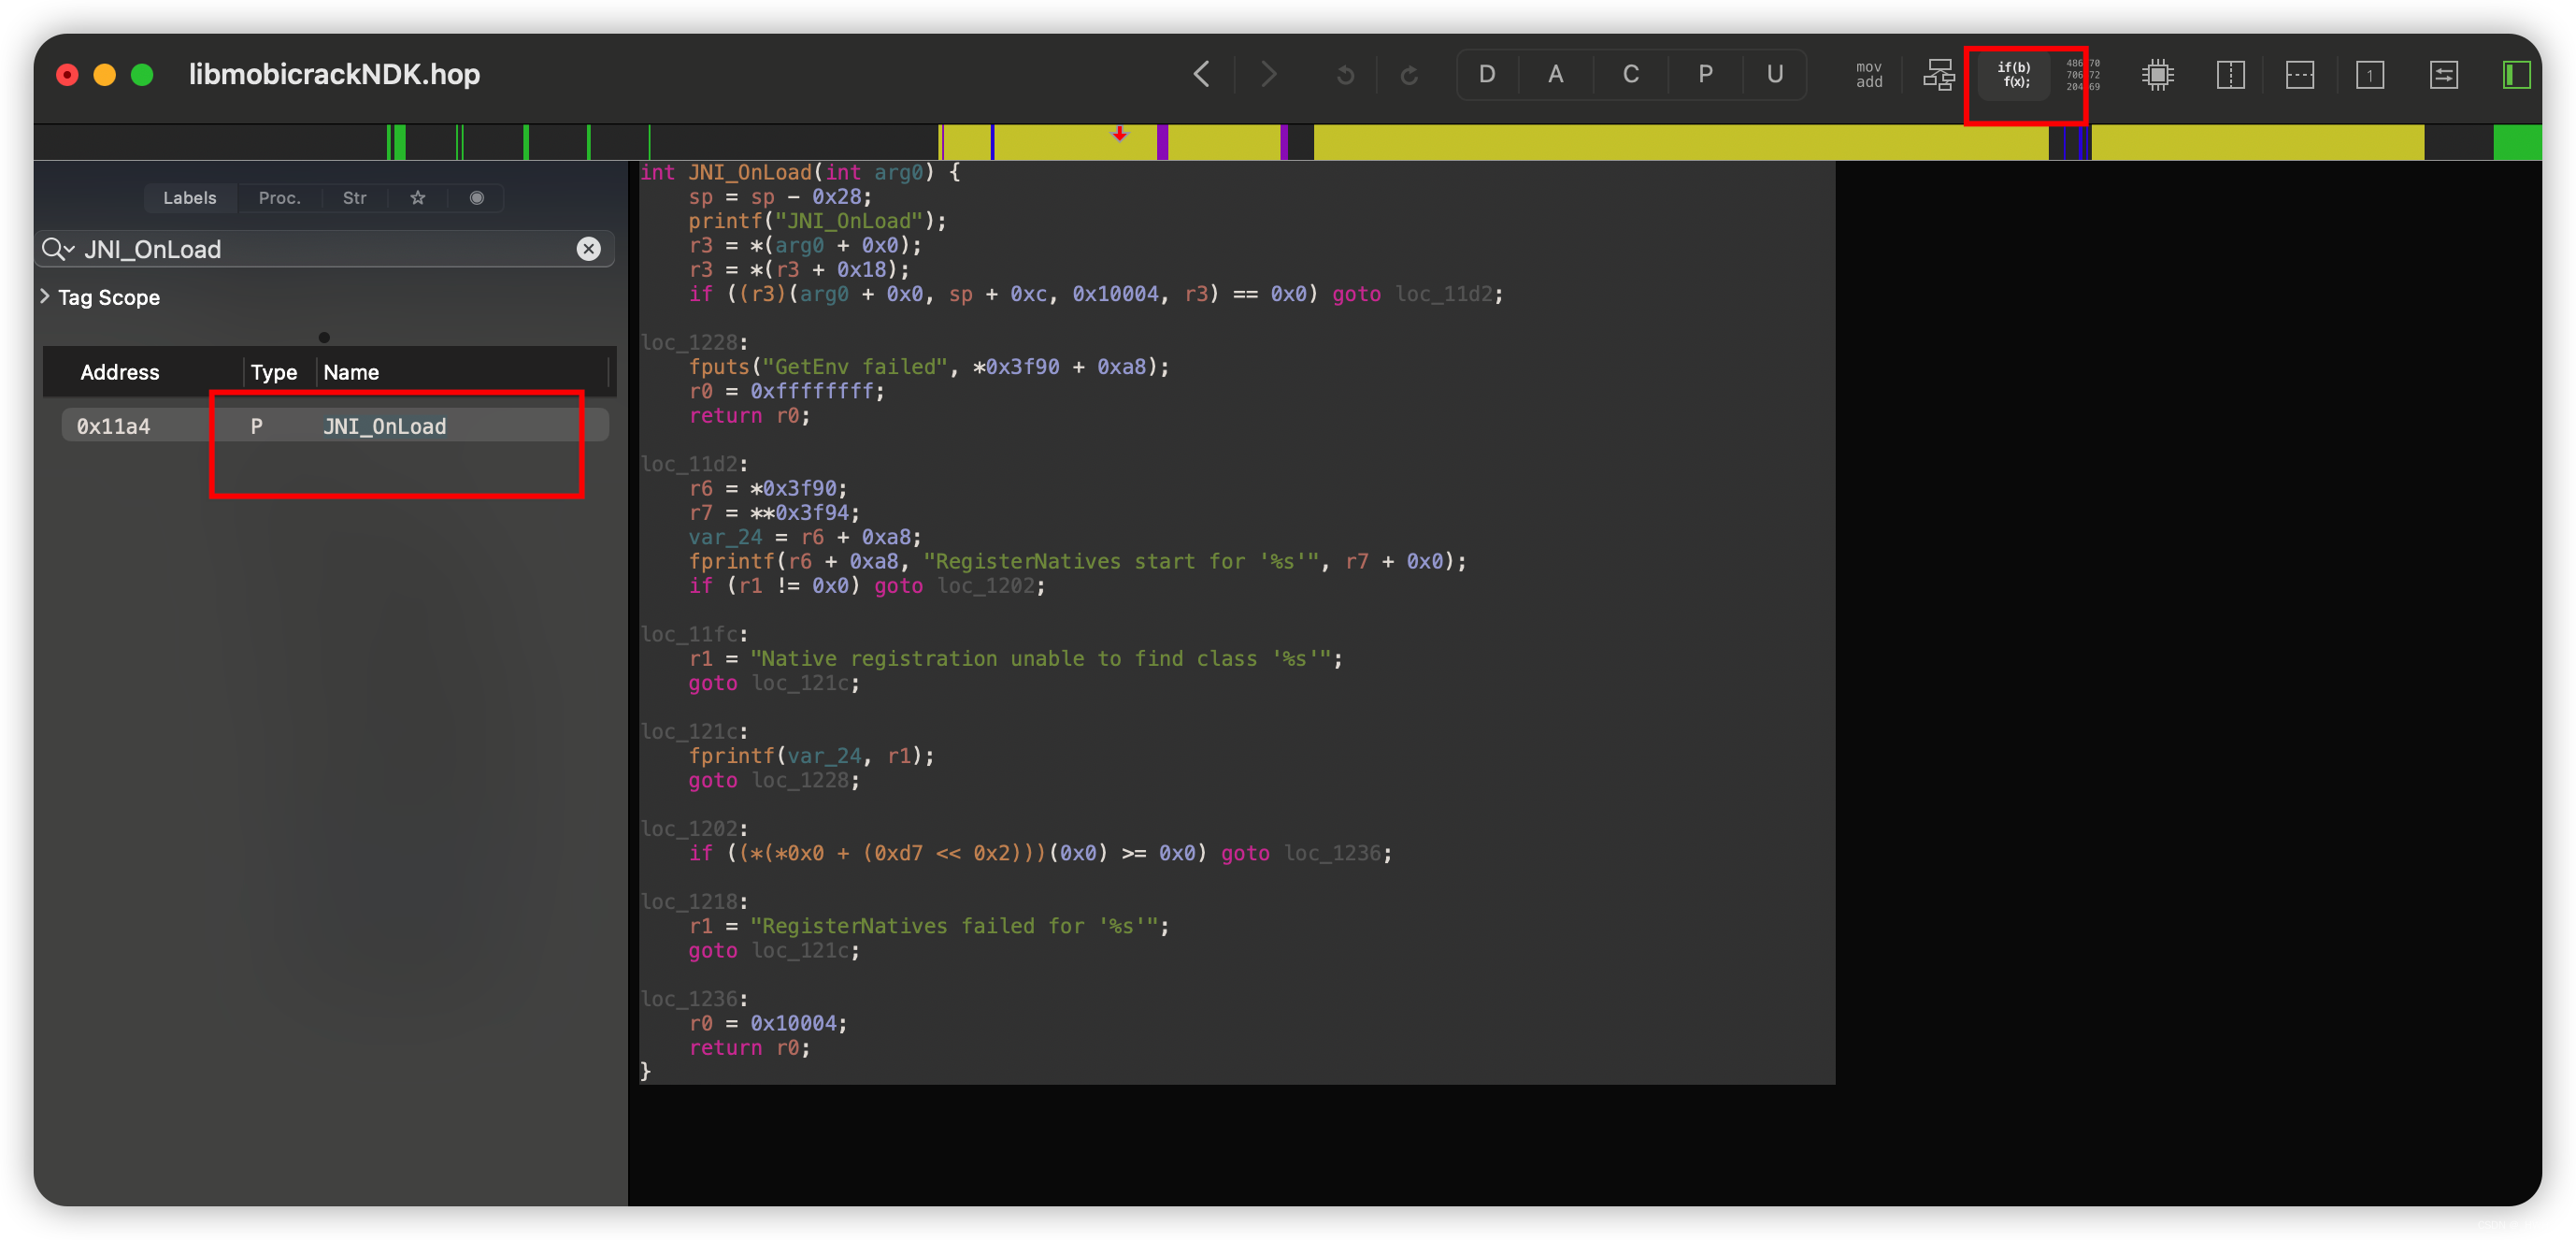Click the purple segment in navigation bar
This screenshot has width=2576, height=1240.
click(x=1162, y=135)
